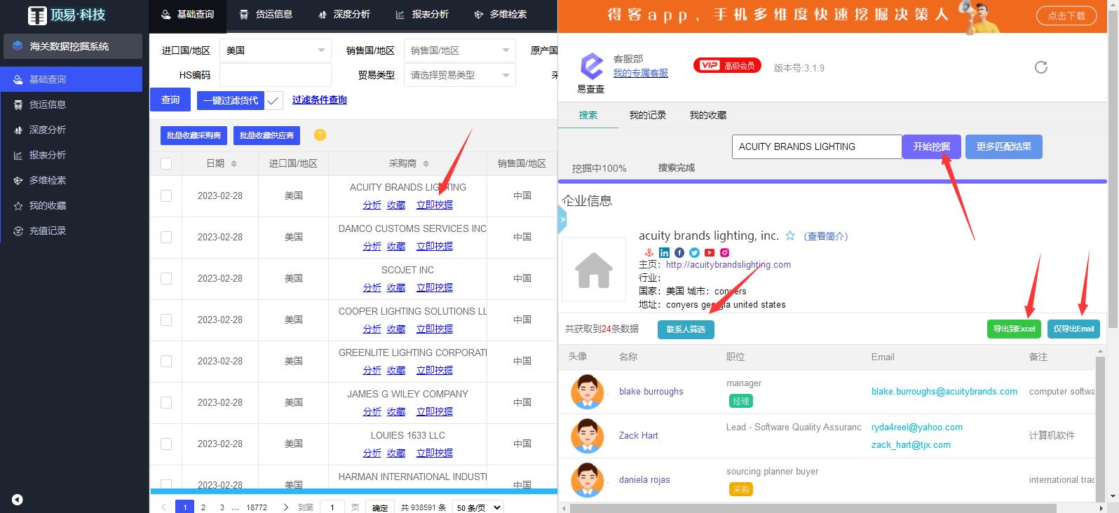Click the sidebar collapse arrow at bottom left
This screenshot has width=1119, height=513.
(18, 500)
